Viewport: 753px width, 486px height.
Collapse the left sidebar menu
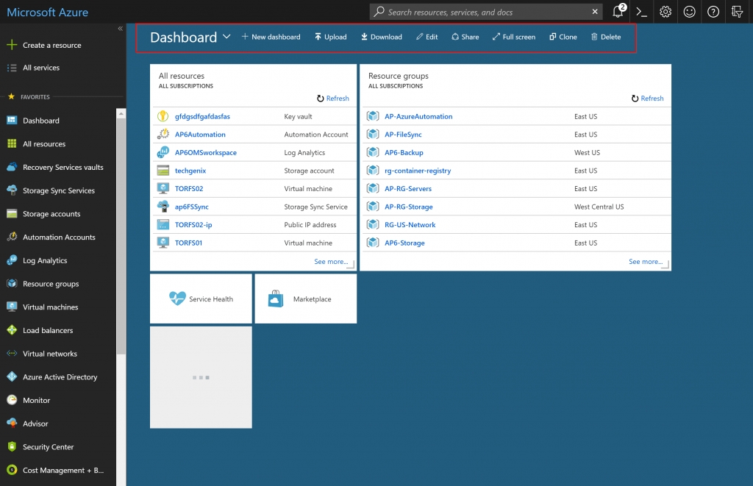click(120, 29)
